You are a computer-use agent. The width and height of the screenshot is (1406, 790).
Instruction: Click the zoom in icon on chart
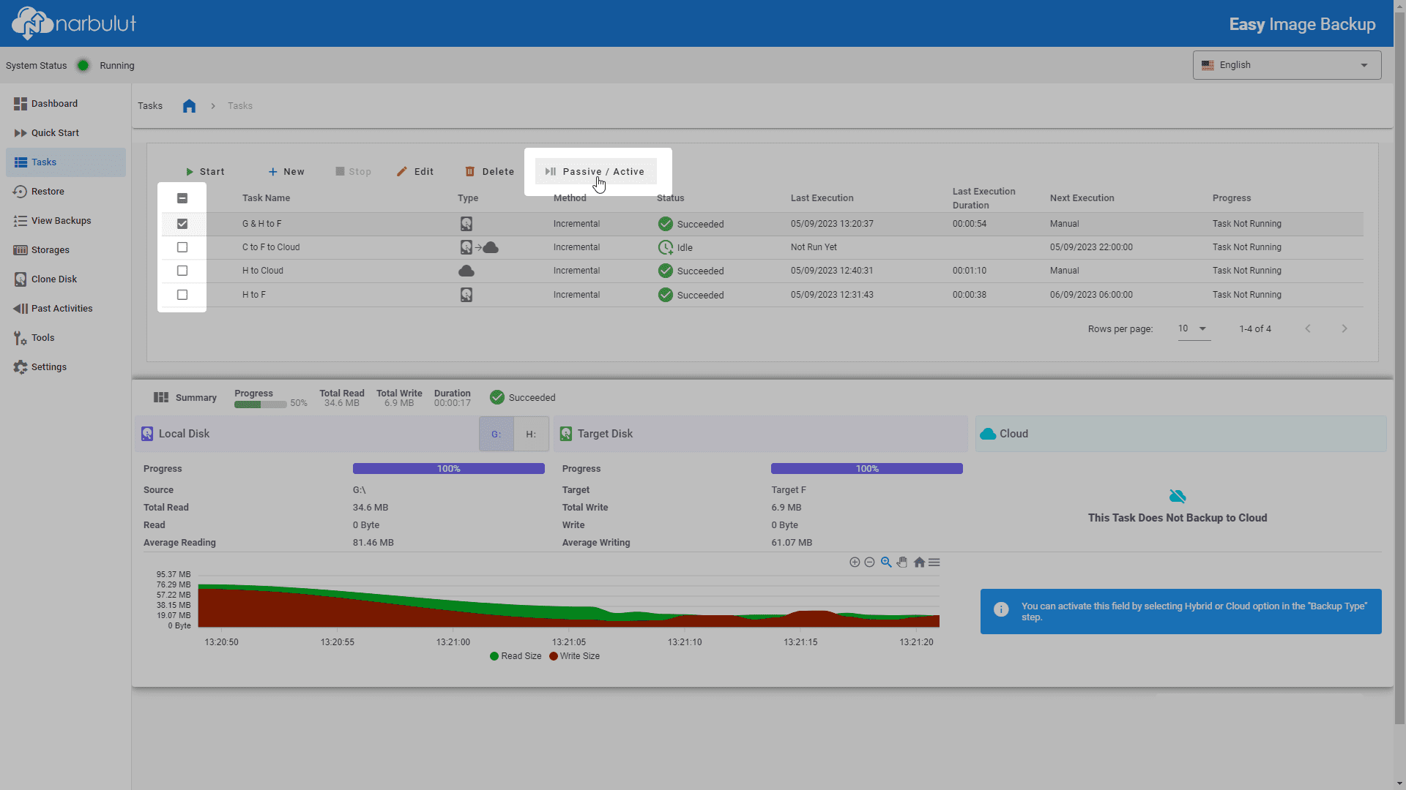tap(855, 563)
